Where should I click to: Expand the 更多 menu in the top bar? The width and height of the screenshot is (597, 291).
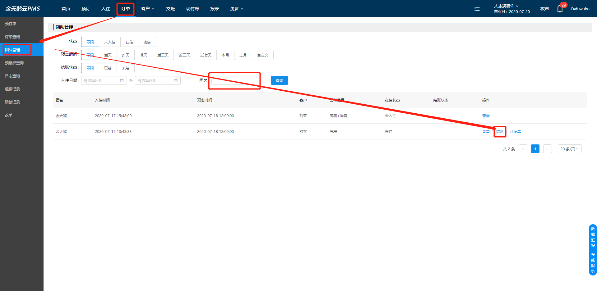(x=237, y=9)
